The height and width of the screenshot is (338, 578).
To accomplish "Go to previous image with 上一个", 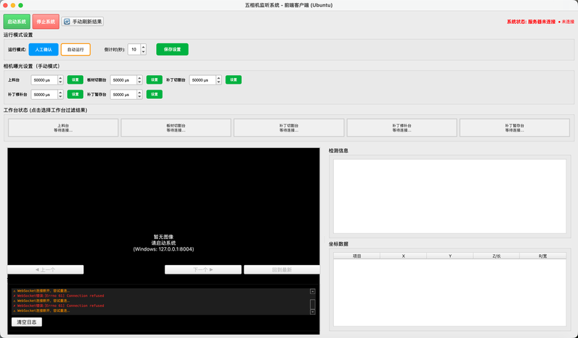I will click(46, 269).
